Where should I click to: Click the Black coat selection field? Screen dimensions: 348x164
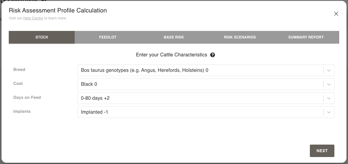pos(200,84)
